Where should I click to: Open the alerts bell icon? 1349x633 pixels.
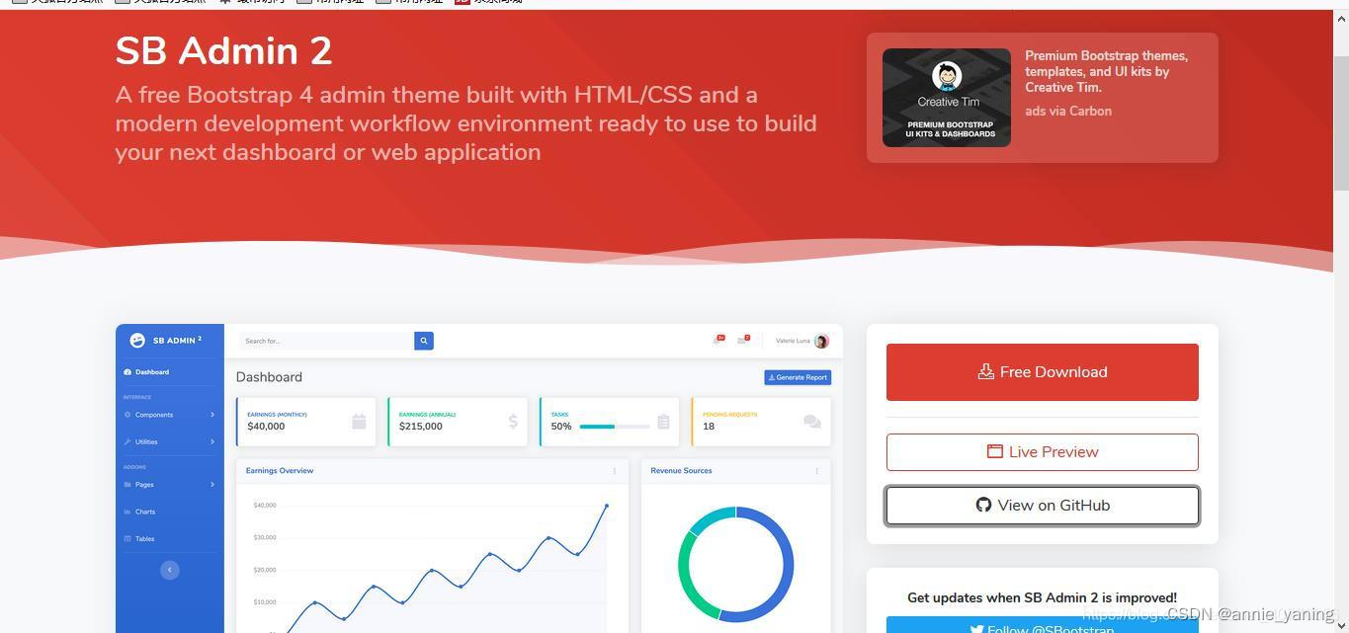point(718,340)
